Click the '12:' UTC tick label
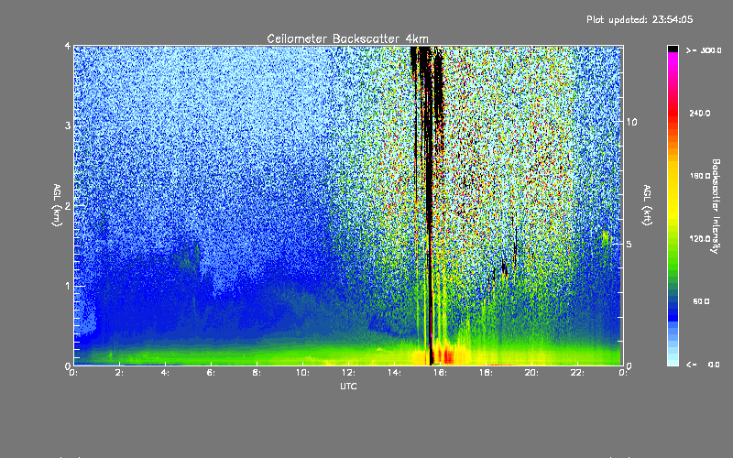Screen dimensions: 733x458 (x=349, y=373)
